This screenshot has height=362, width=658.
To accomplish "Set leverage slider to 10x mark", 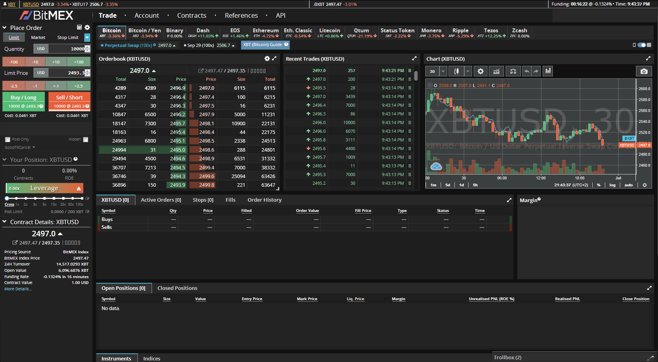I will pyautogui.click(x=54, y=199).
